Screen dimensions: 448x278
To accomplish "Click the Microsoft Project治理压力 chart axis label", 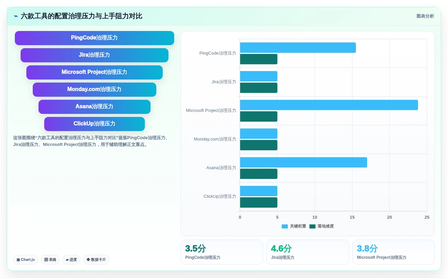I will click(x=211, y=111).
